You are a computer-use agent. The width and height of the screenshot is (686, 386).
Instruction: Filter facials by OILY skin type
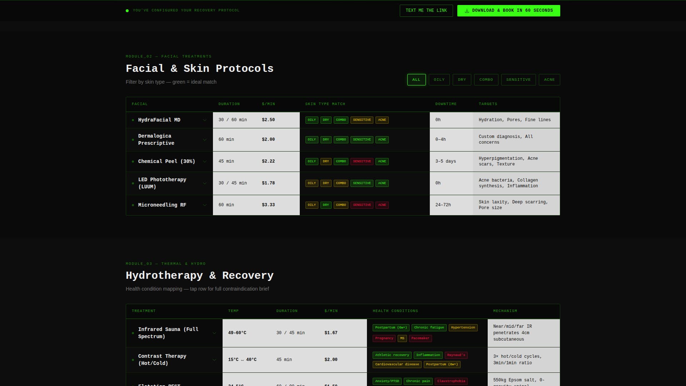439,80
